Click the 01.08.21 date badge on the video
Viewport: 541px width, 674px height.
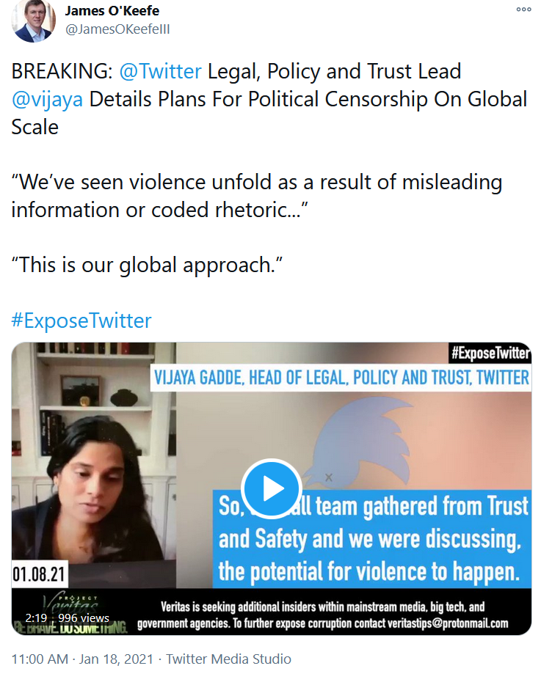coord(39,574)
